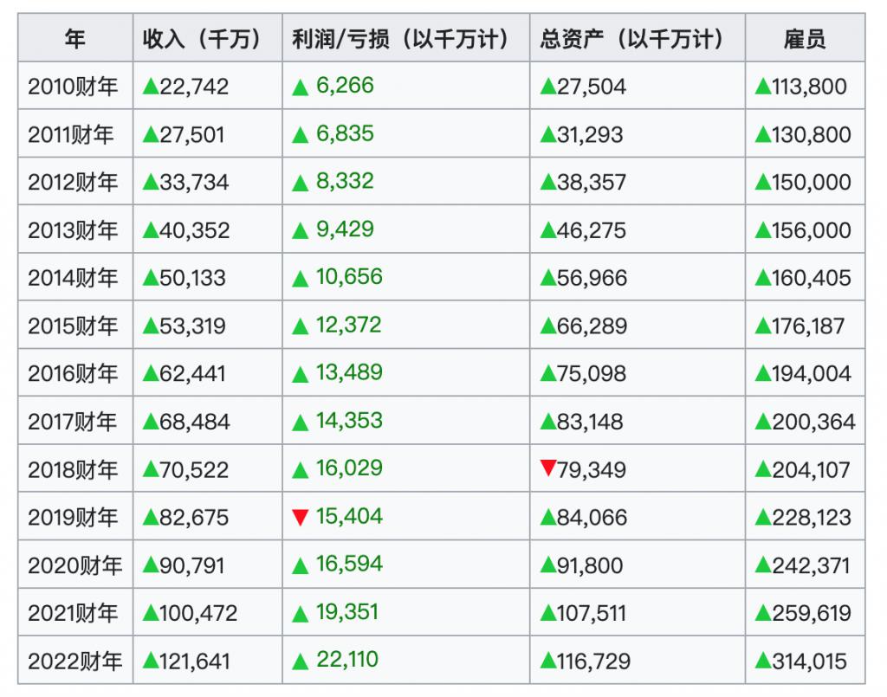Screen dimensions: 887x697
Task: Click the red down triangle beside 79,349
Action: coord(548,468)
